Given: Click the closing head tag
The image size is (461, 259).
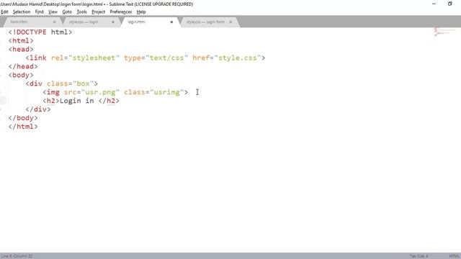Looking at the screenshot, I should point(23,66).
